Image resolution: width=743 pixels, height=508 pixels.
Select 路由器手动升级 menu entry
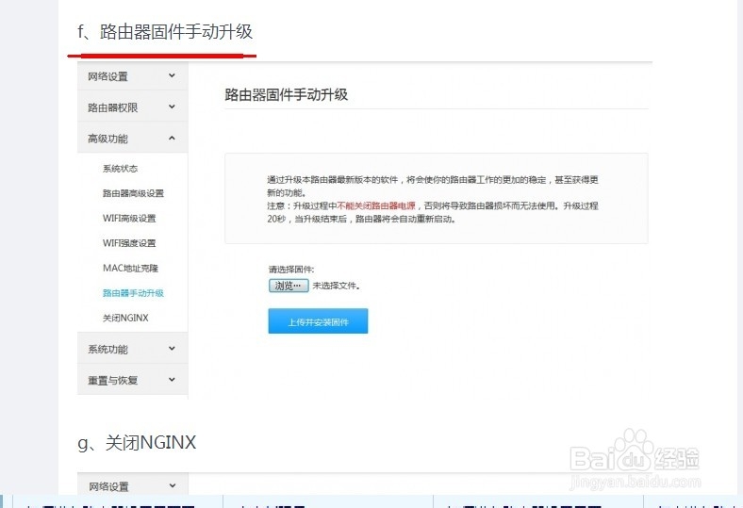click(x=133, y=293)
